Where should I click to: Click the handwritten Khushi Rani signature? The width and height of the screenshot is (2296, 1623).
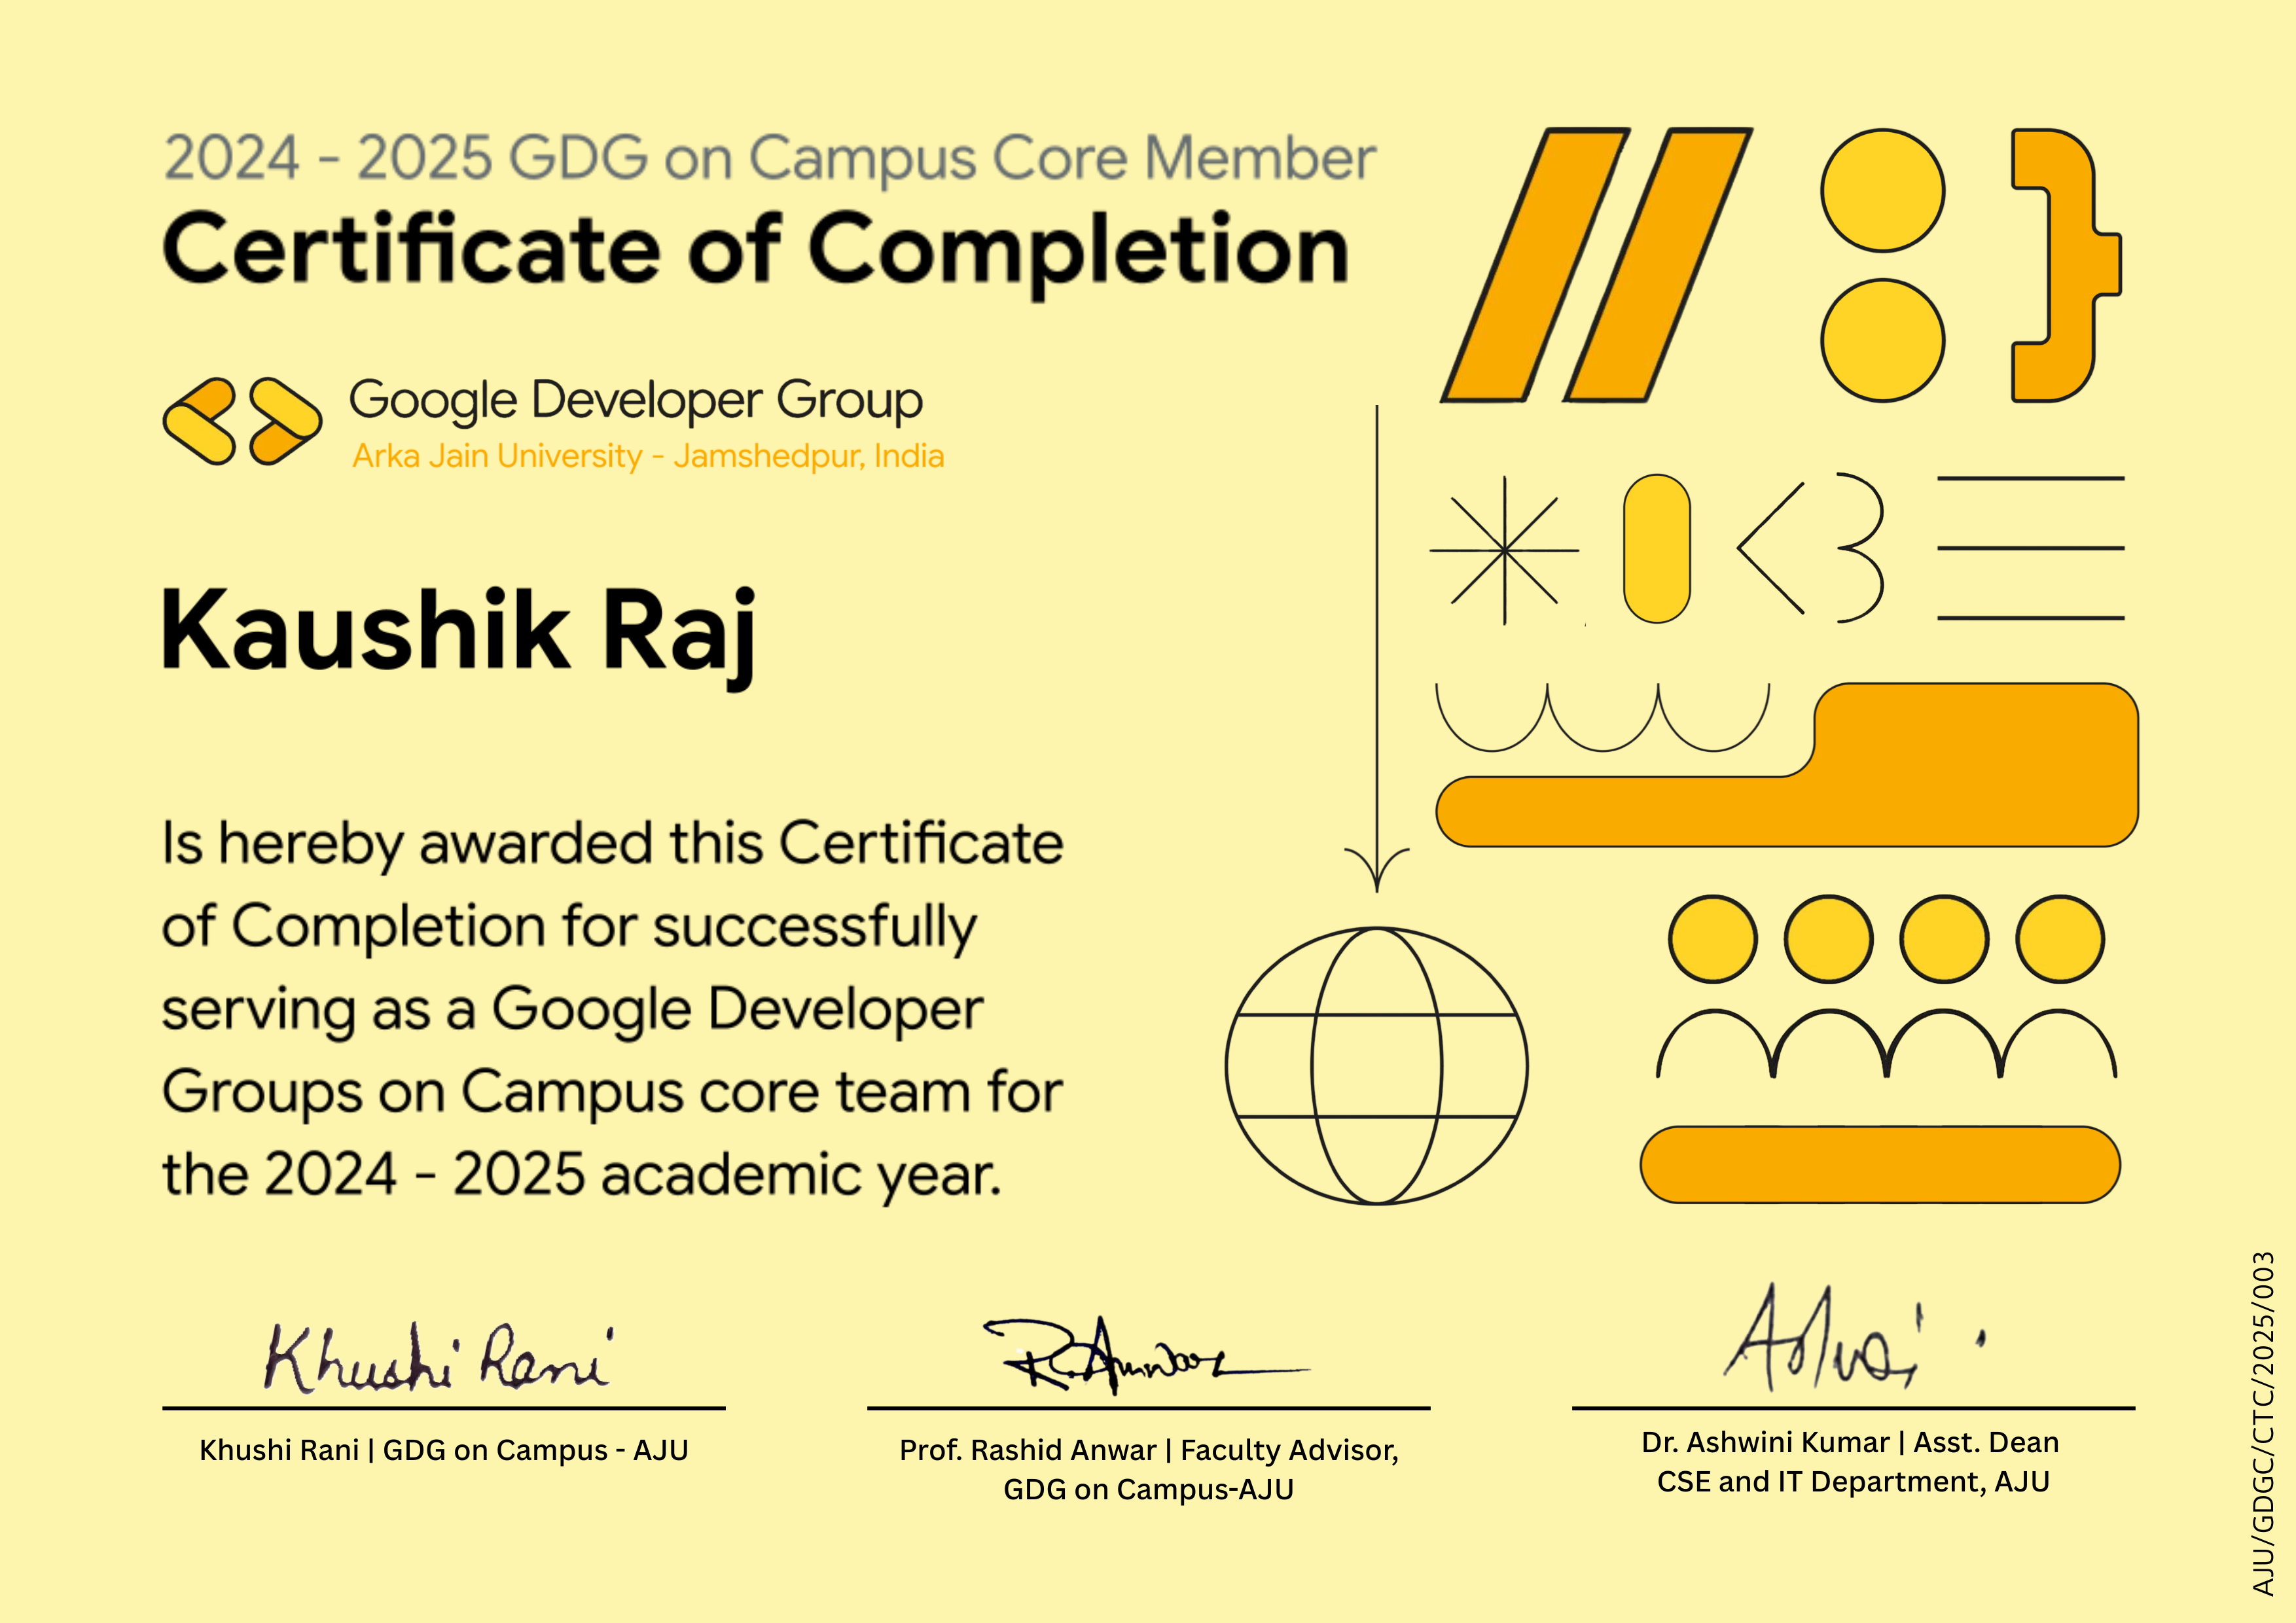coord(439,1358)
